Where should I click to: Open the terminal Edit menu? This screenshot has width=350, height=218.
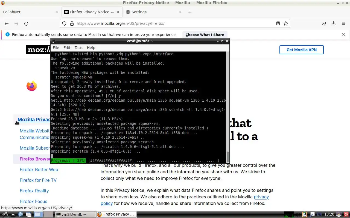pos(67,48)
